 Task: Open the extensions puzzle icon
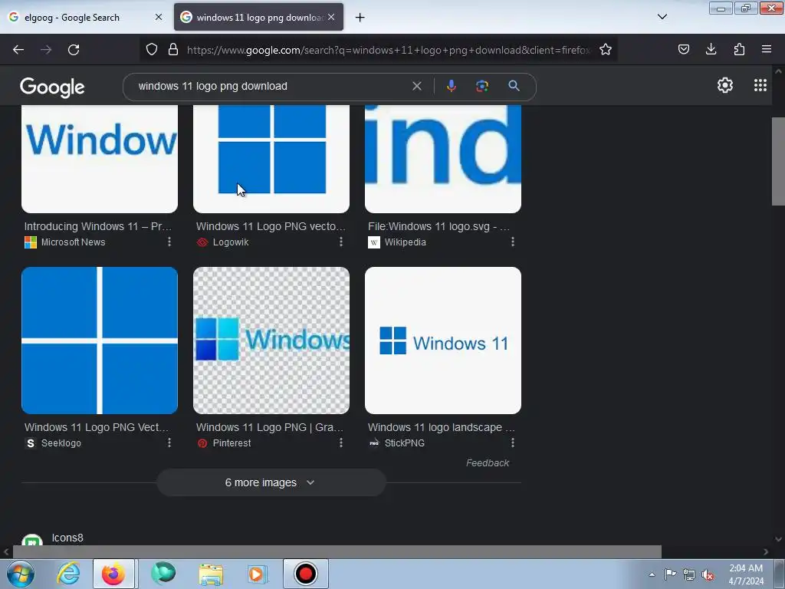pos(739,49)
